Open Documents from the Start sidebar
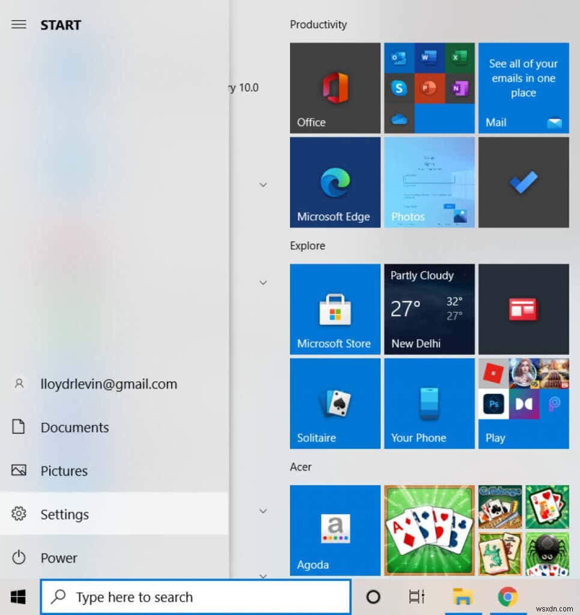Viewport: 580px width, 615px height. (x=73, y=427)
